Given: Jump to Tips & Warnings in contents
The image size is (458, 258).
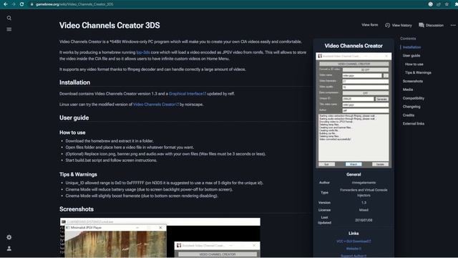Looking at the screenshot, I should click(x=418, y=72).
